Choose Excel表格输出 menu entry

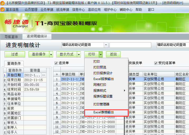coord(106,113)
